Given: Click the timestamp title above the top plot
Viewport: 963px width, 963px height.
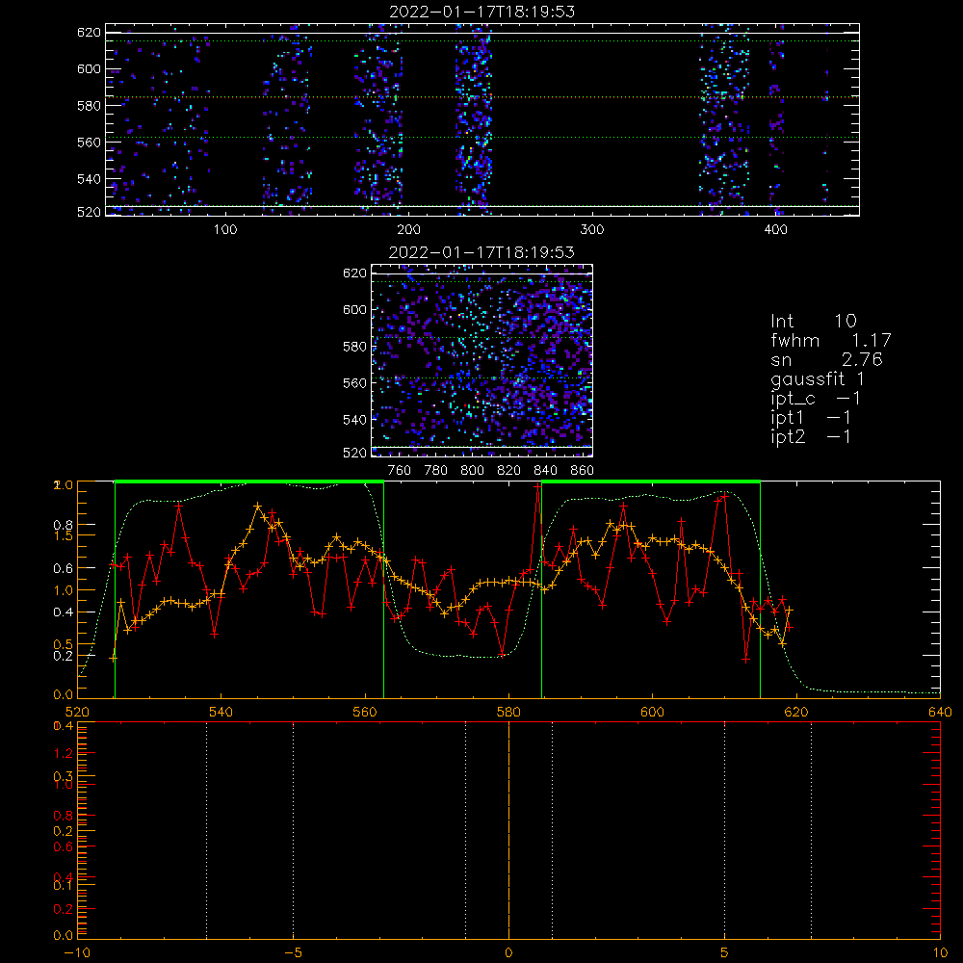Looking at the screenshot, I should click(x=482, y=12).
